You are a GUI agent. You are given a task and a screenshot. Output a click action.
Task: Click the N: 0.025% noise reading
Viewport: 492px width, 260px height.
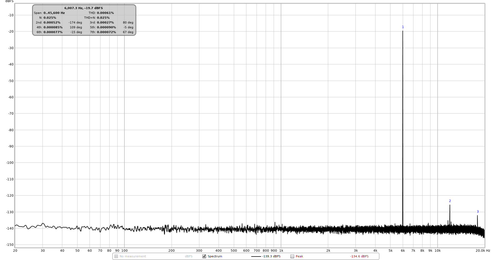tap(50, 18)
